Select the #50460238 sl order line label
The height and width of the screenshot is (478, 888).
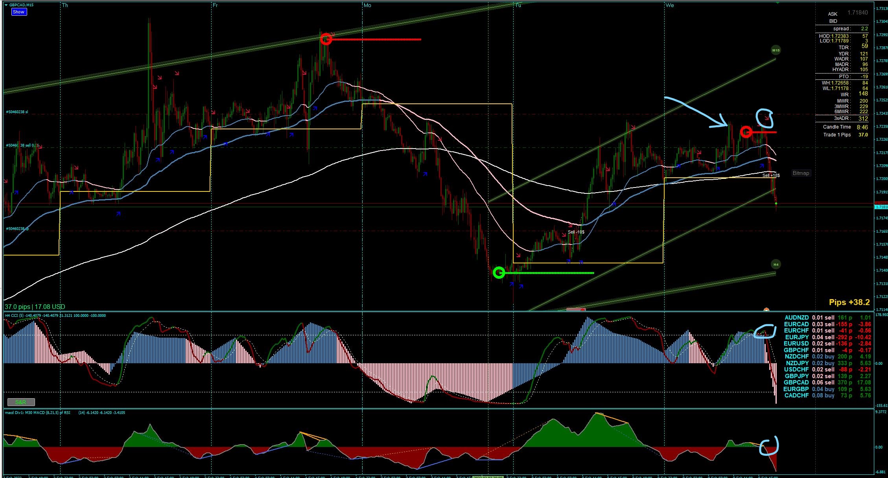17,112
